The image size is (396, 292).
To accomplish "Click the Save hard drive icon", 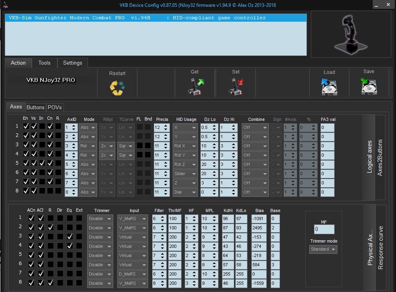I will pyautogui.click(x=369, y=86).
